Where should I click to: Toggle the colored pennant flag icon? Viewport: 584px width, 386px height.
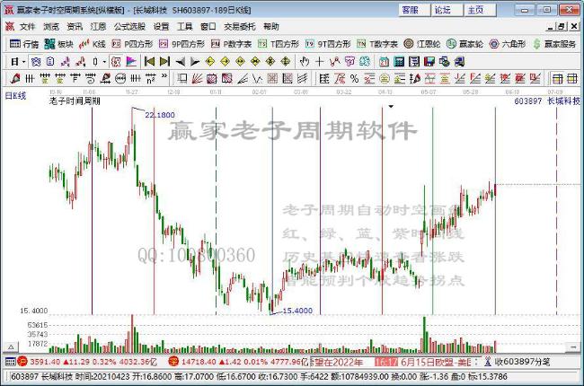131,61
